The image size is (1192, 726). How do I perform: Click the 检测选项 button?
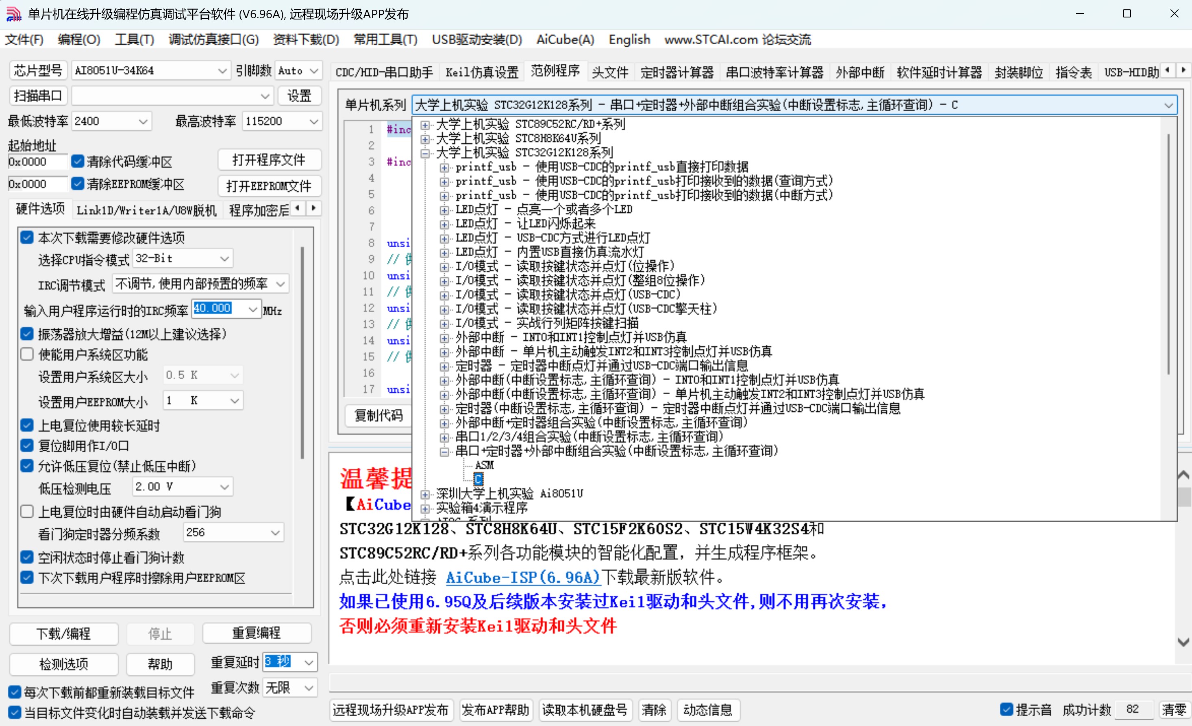(63, 664)
